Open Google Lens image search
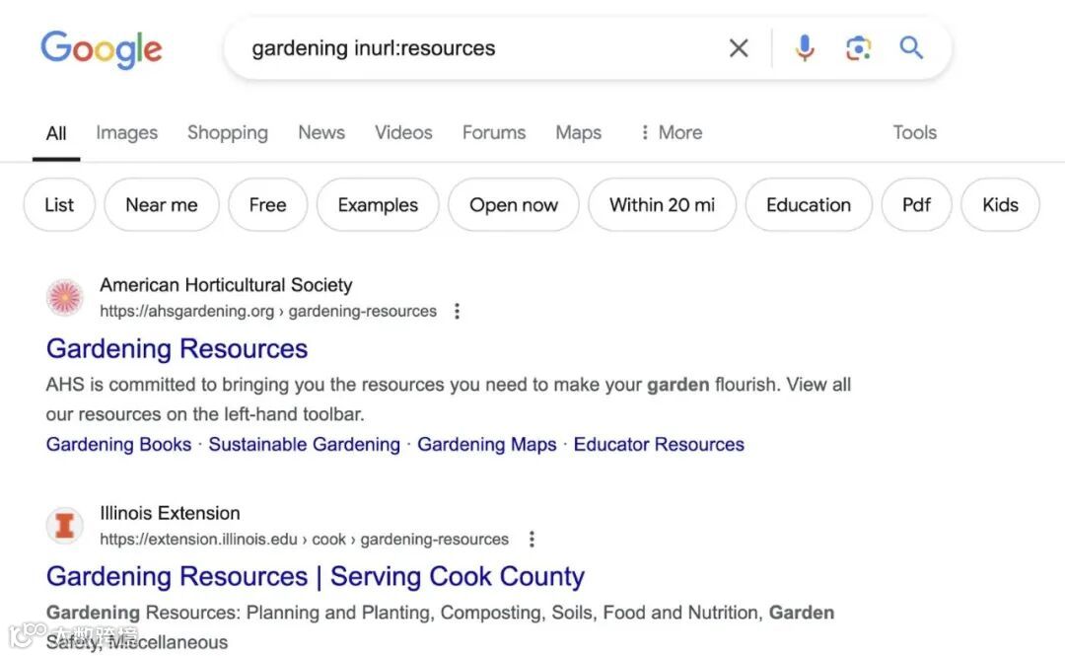The image size is (1065, 656). coord(858,48)
